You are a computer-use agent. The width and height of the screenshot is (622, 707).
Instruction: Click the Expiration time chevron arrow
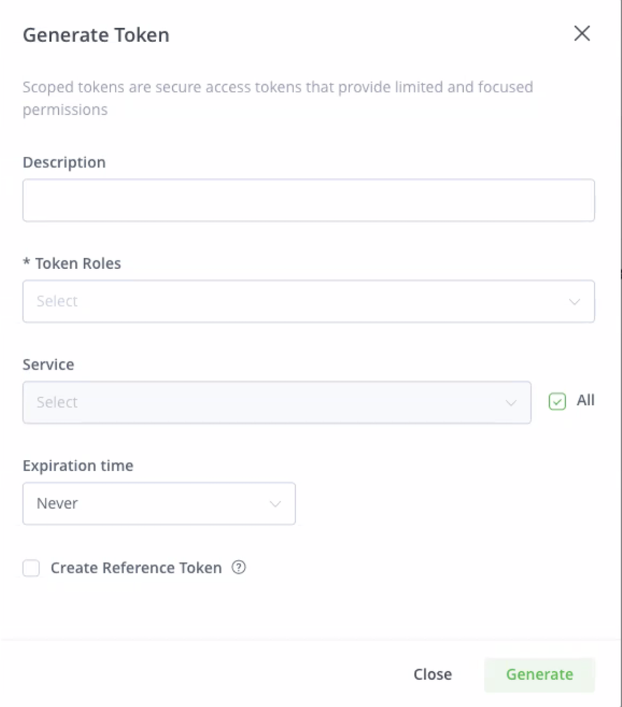point(275,504)
